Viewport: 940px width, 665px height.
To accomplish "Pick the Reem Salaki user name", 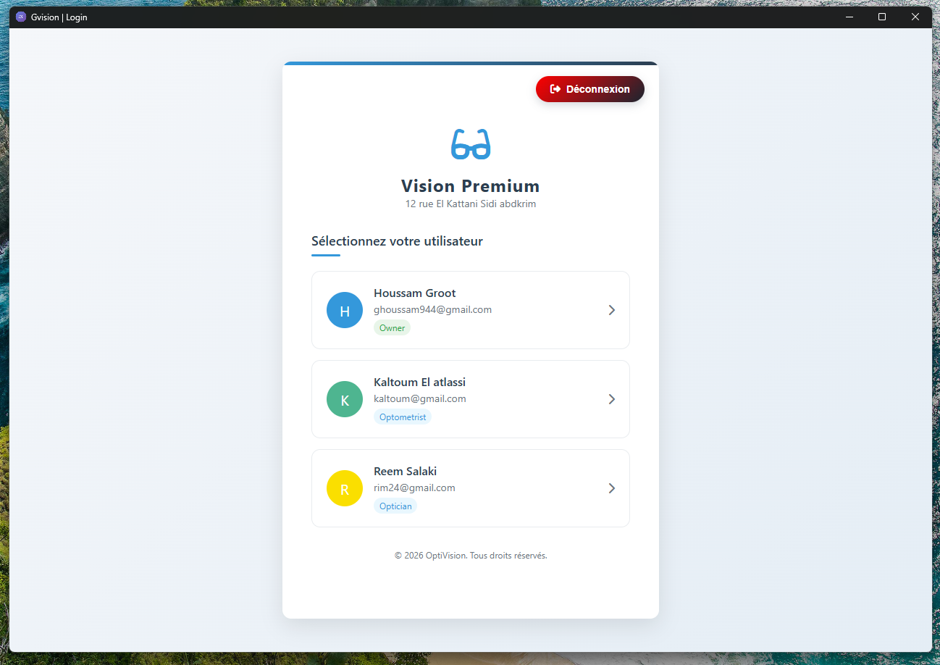I will 405,472.
